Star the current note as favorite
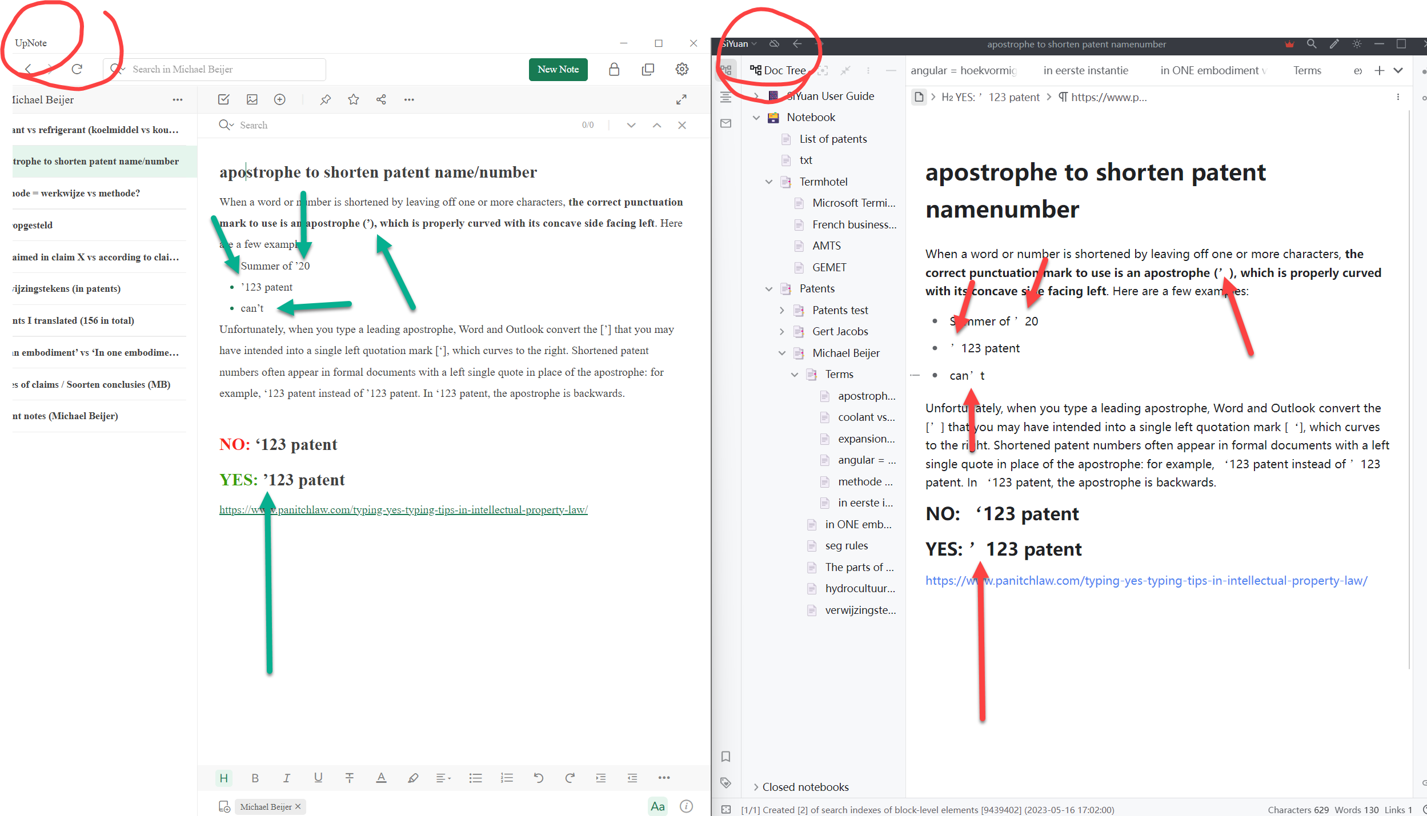 tap(354, 99)
